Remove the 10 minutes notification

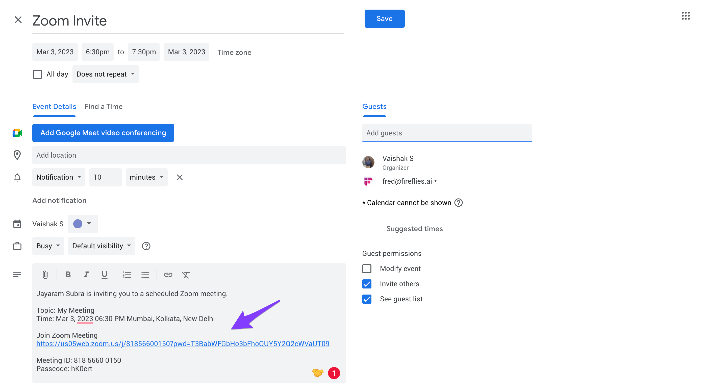[x=180, y=177]
